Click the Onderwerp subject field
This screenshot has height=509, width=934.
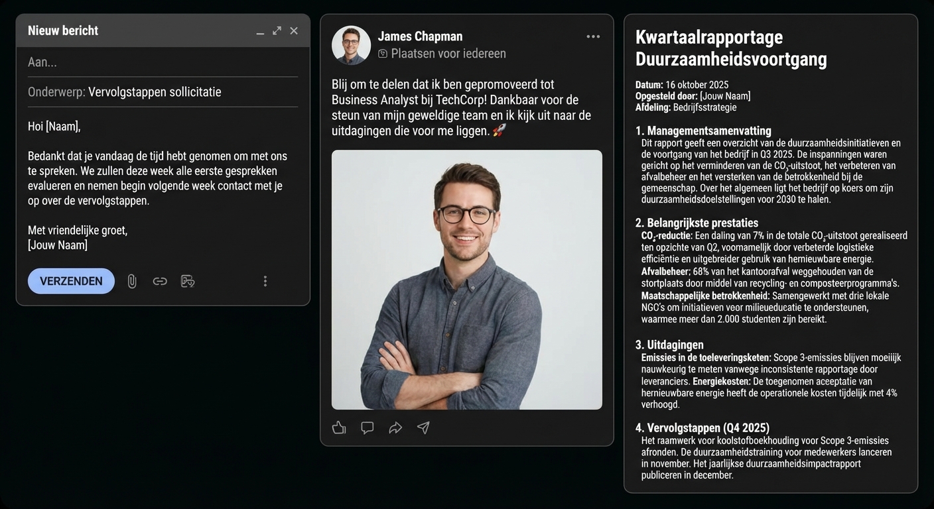coord(192,92)
